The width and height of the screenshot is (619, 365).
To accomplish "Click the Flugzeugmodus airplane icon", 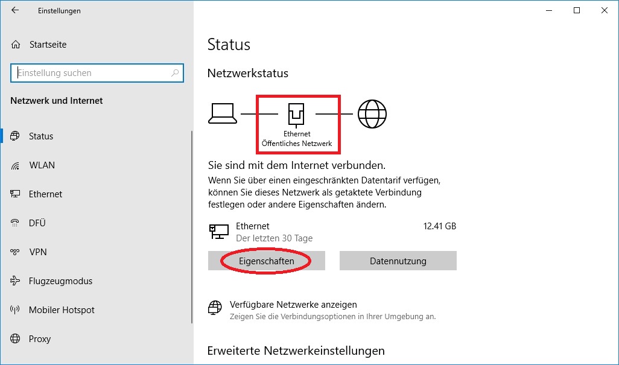I will click(16, 281).
